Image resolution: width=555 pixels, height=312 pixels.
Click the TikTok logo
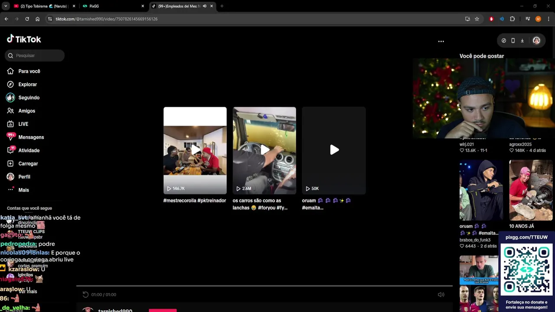[x=24, y=39]
